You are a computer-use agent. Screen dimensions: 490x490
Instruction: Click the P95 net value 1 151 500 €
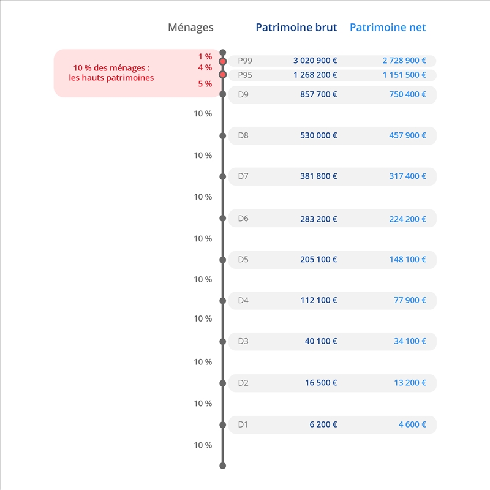[404, 75]
